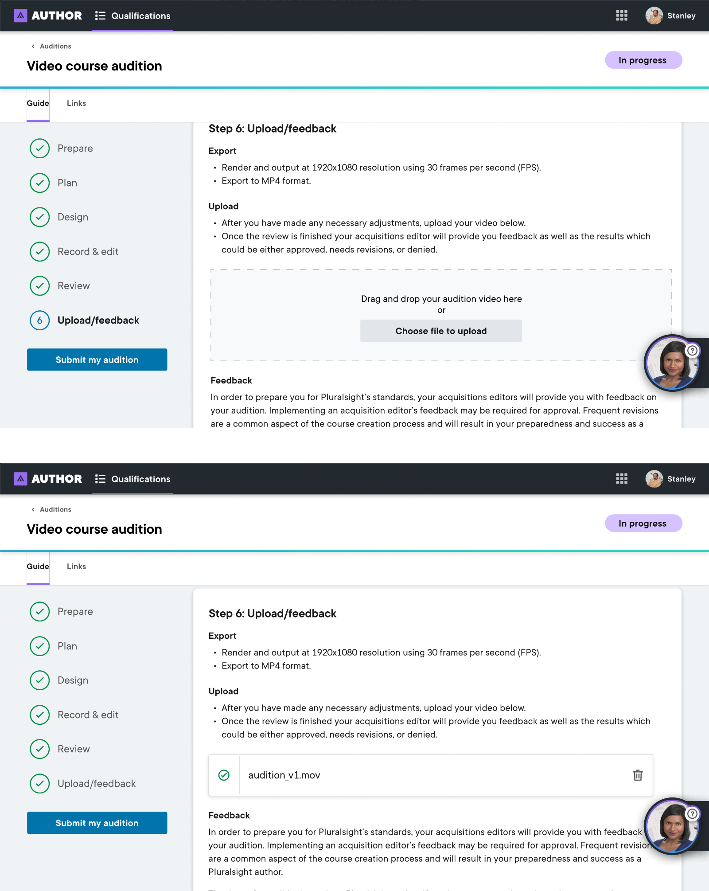
Task: Open the lower apps grid icon
Action: pos(622,479)
